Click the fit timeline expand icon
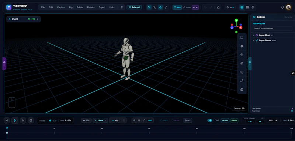 [144, 120]
